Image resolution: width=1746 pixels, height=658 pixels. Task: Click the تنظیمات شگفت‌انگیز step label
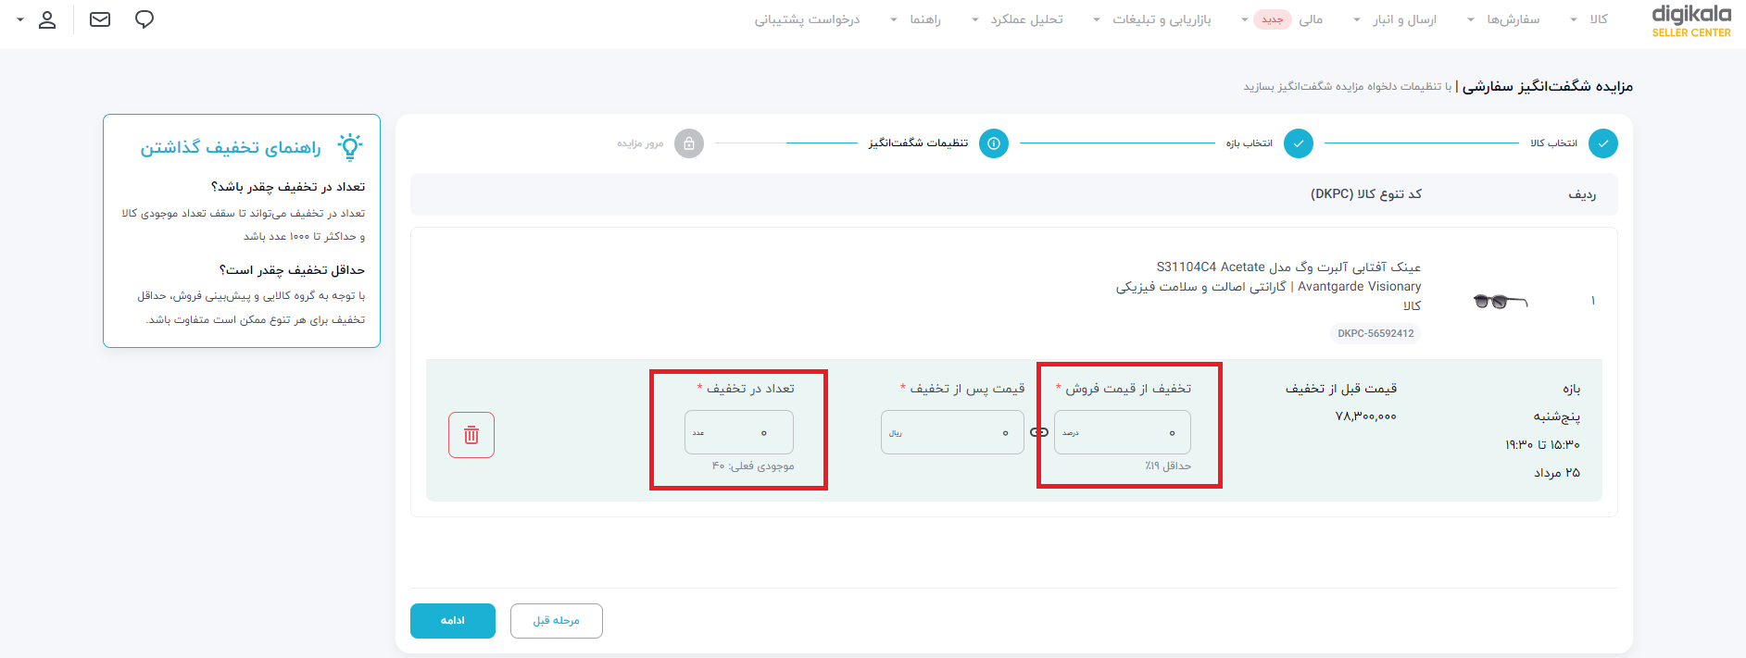[x=918, y=143]
